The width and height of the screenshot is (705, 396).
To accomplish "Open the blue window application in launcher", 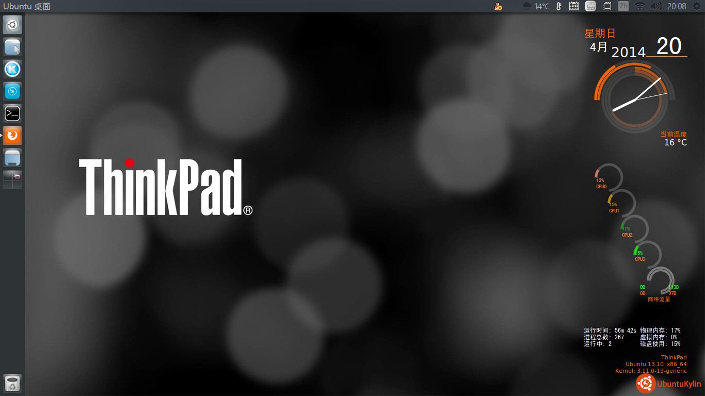I will [12, 158].
